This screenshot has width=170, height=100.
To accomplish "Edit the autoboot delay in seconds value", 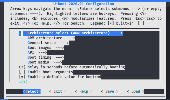I will click(x=72, y=67).
